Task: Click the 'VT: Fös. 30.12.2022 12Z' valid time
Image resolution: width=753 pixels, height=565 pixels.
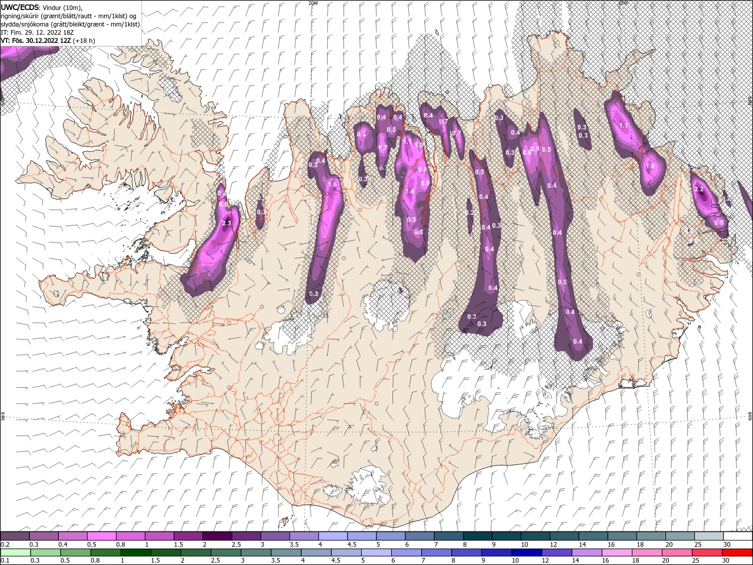Action: pos(36,41)
